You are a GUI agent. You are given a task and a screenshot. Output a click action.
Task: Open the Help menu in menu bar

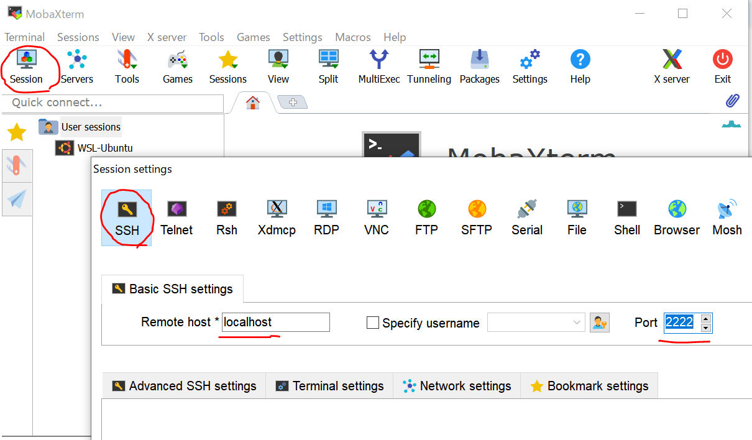click(395, 37)
